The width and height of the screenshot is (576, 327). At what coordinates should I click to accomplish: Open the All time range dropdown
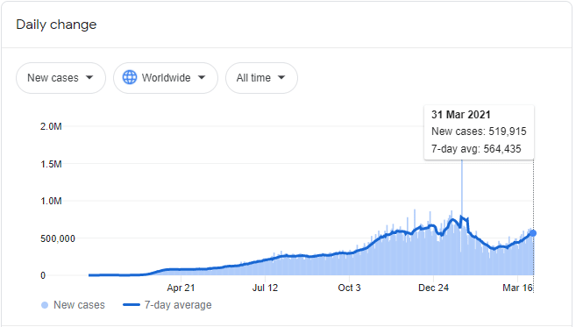point(261,78)
